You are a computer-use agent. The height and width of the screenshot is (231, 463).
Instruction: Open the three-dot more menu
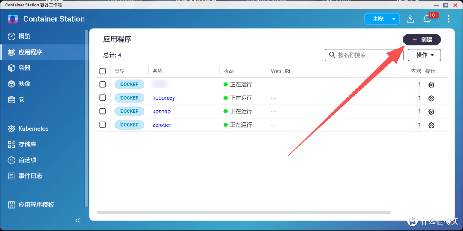[x=448, y=19]
